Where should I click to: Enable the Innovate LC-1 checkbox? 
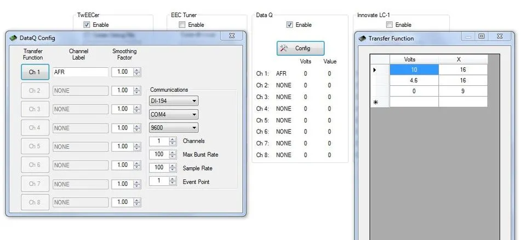[389, 25]
